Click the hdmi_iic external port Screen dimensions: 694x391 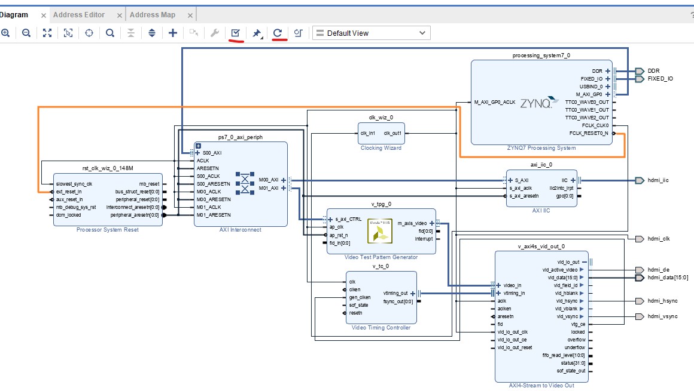640,180
